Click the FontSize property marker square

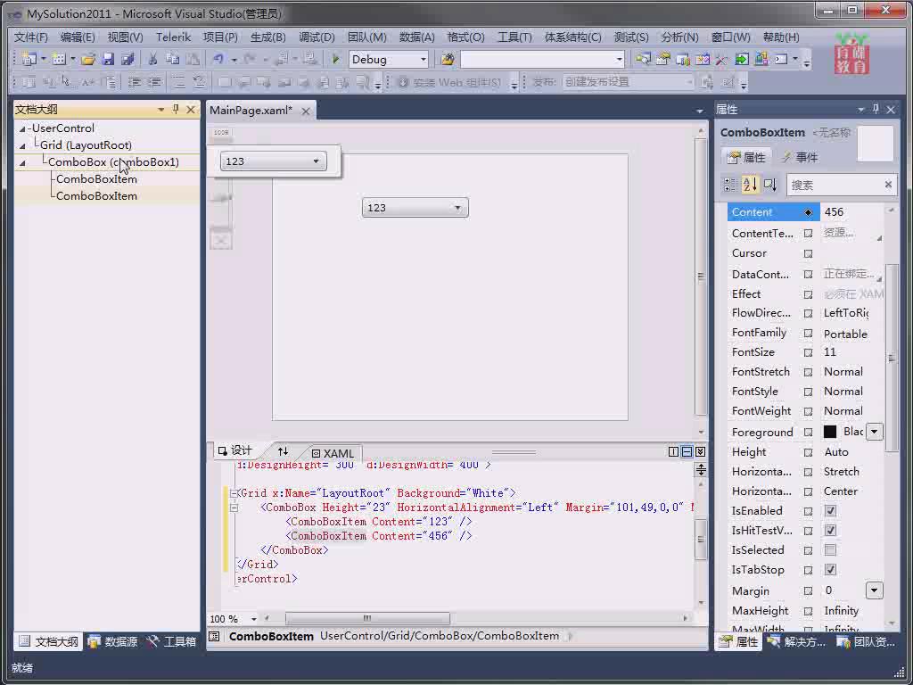[808, 352]
